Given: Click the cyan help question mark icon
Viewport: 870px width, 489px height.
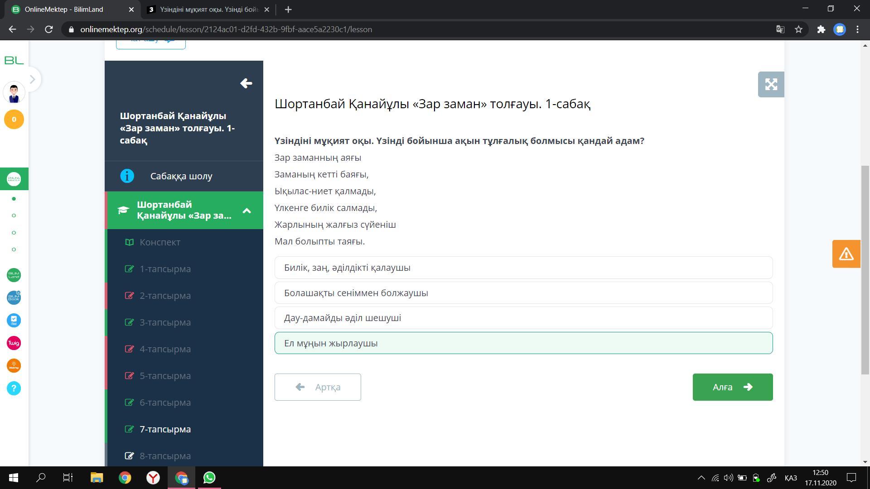Looking at the screenshot, I should click(x=14, y=388).
